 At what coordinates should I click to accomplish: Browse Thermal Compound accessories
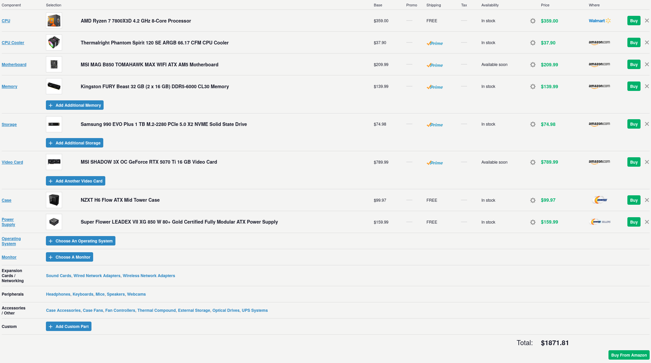tap(157, 310)
